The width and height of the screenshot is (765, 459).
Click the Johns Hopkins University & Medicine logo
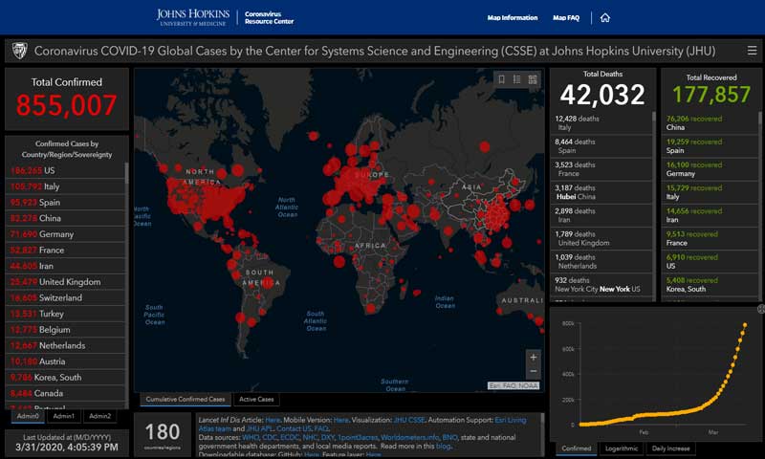(193, 17)
